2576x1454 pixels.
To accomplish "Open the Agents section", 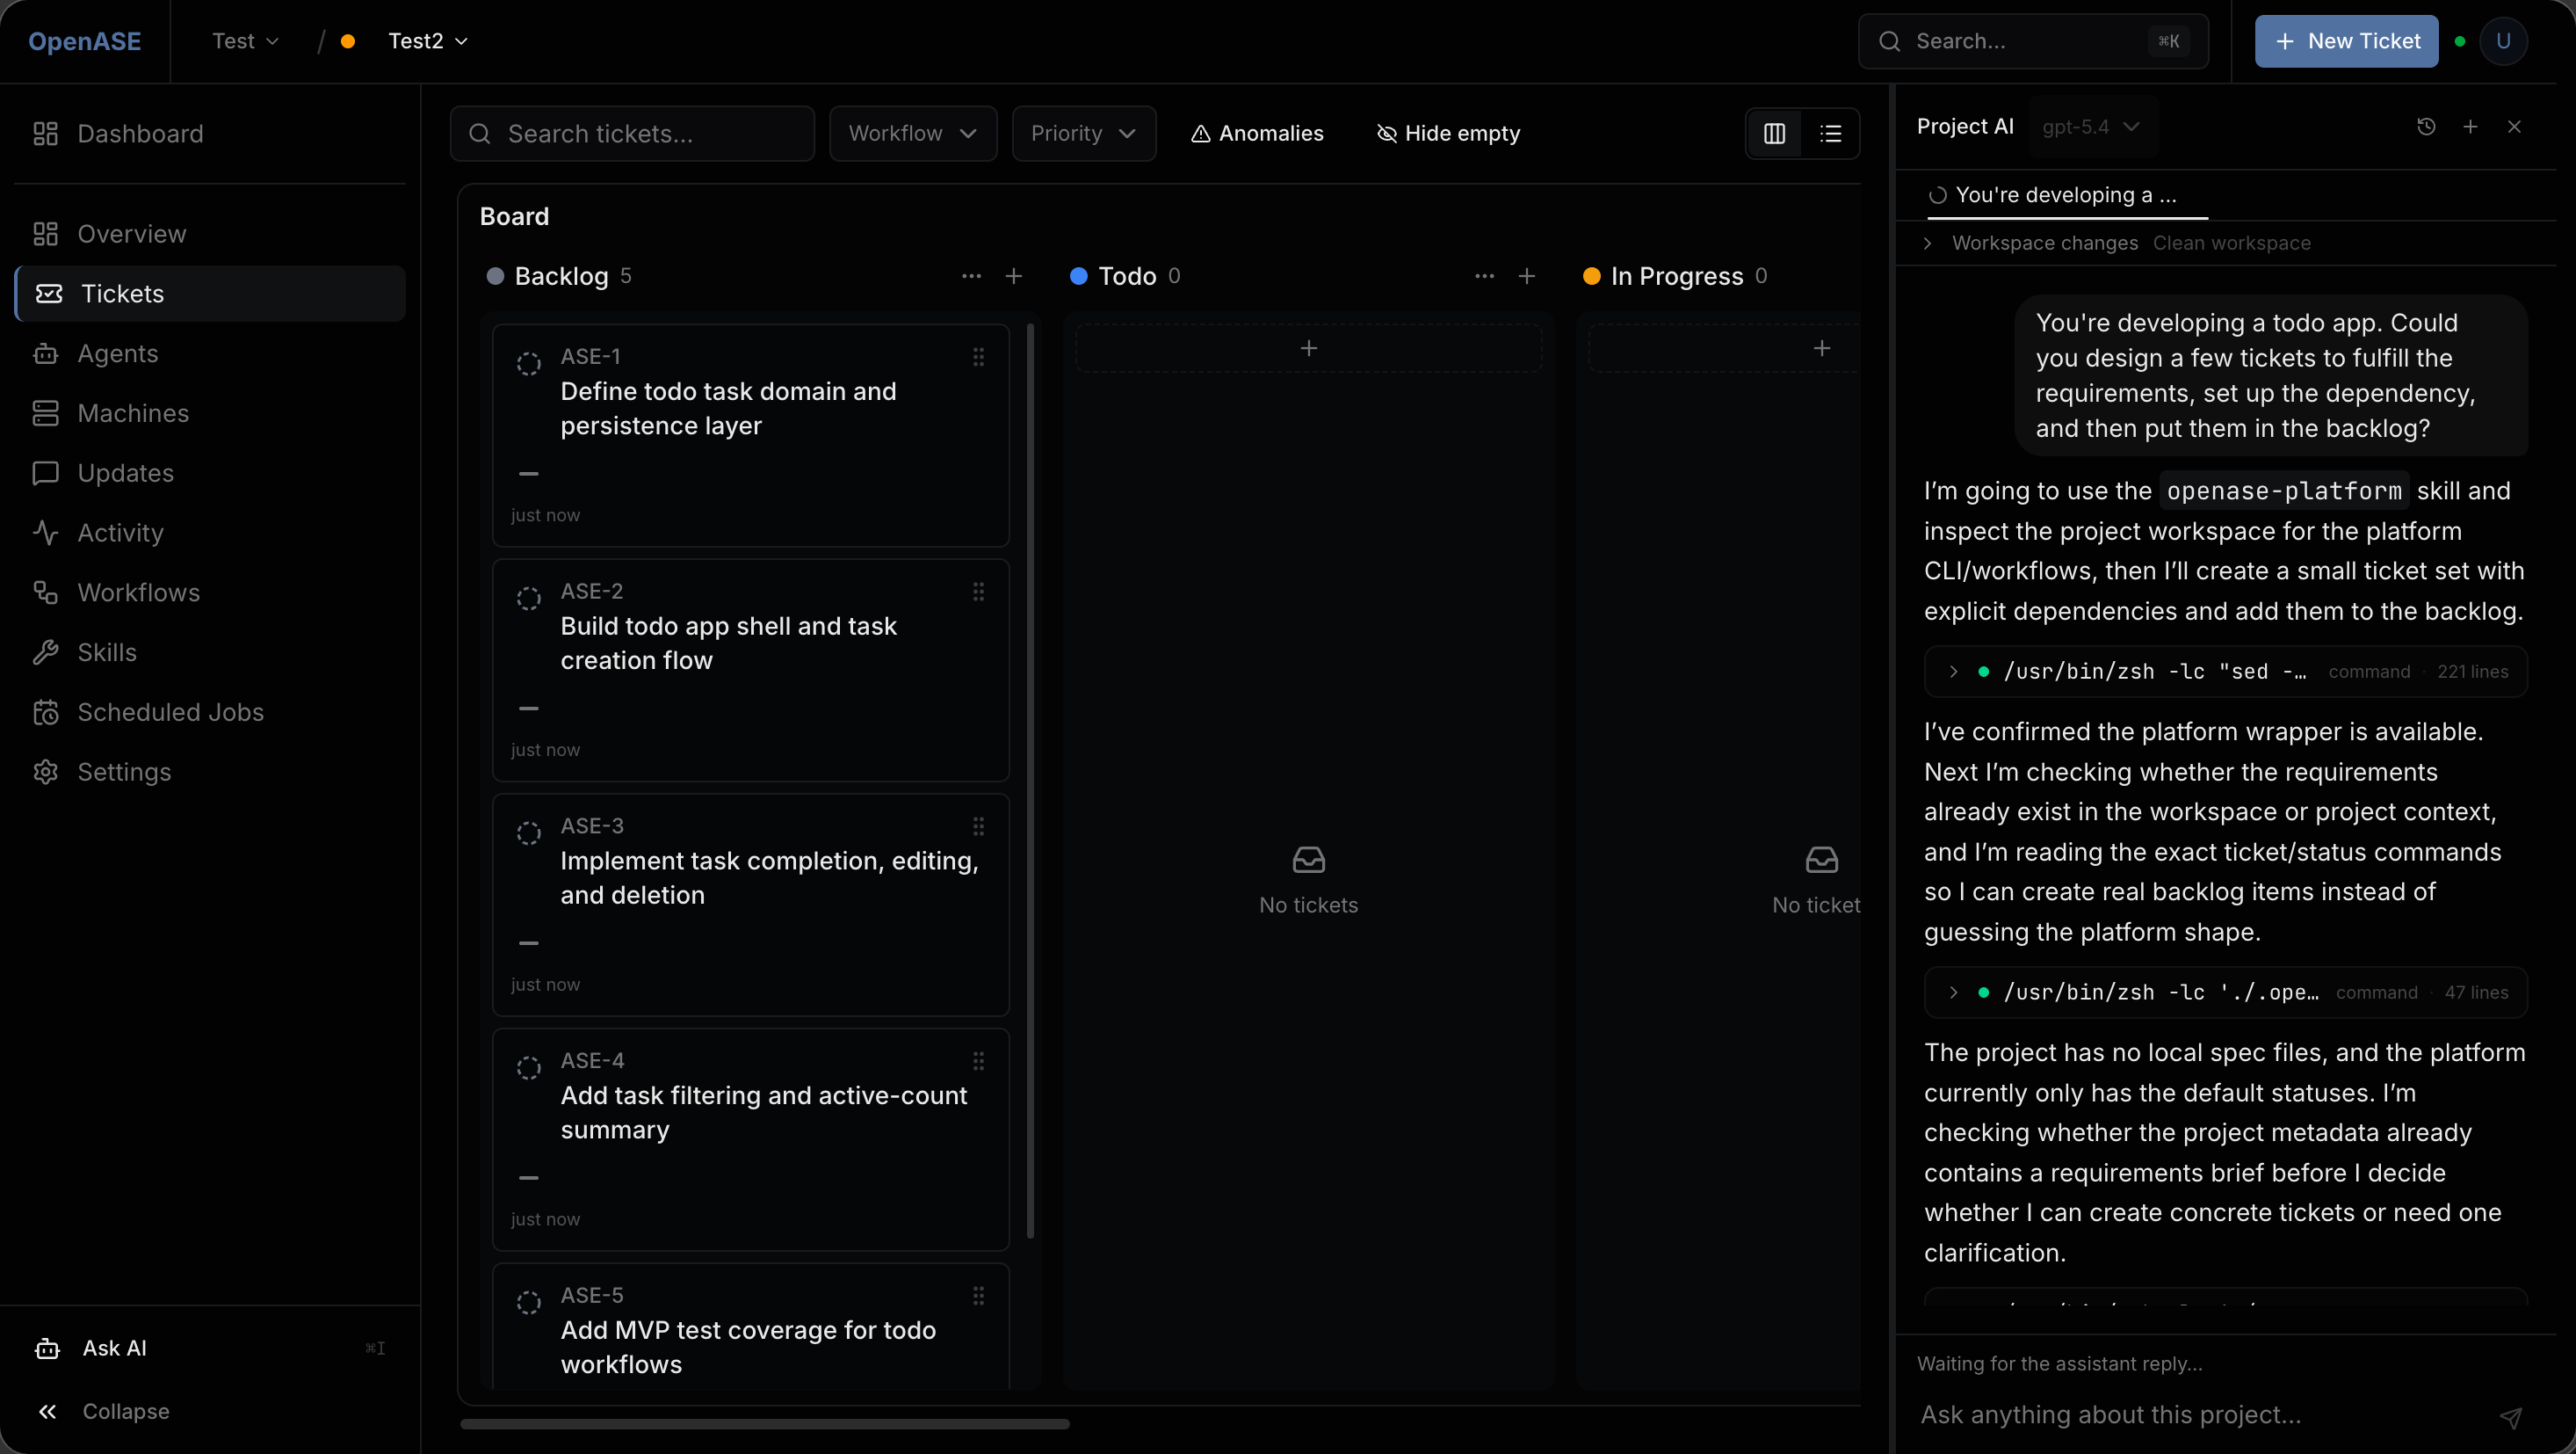I will (210, 353).
